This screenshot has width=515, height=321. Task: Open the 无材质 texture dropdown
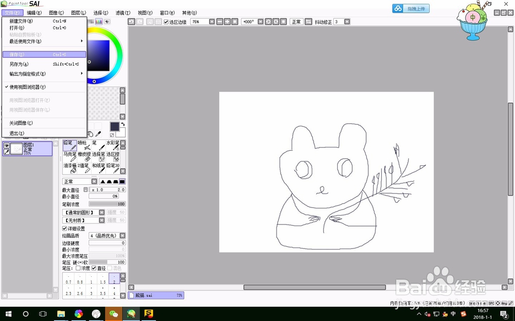(102, 220)
